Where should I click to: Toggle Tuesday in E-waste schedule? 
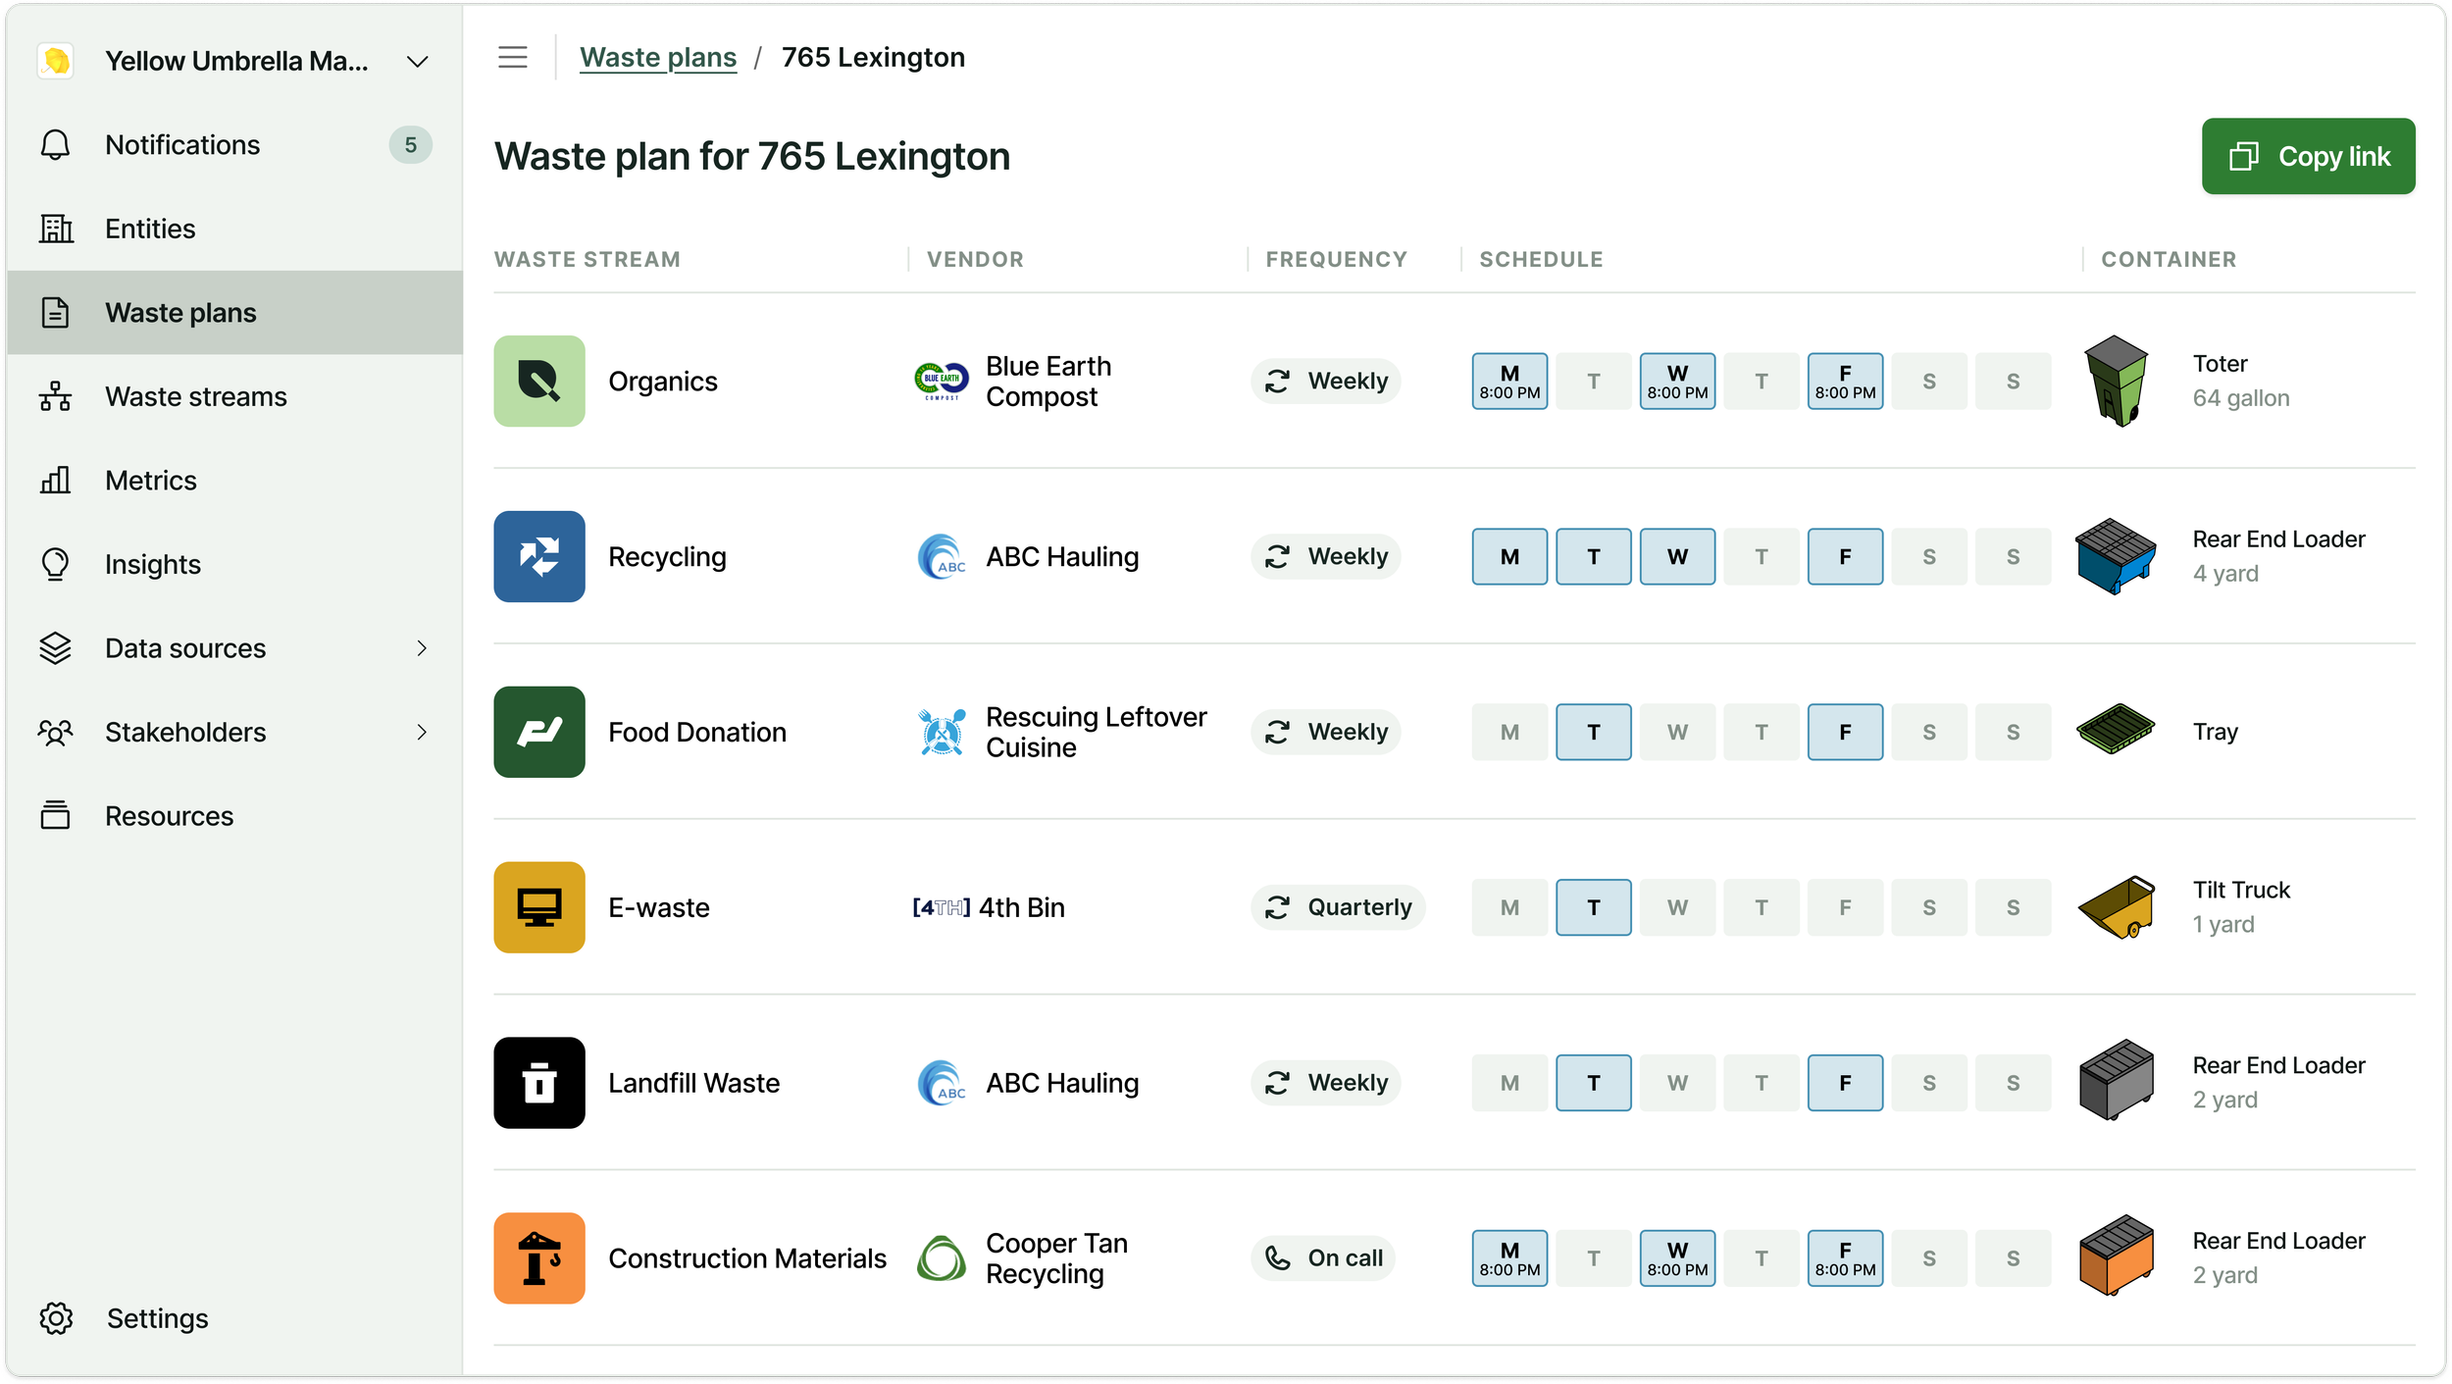tap(1594, 907)
